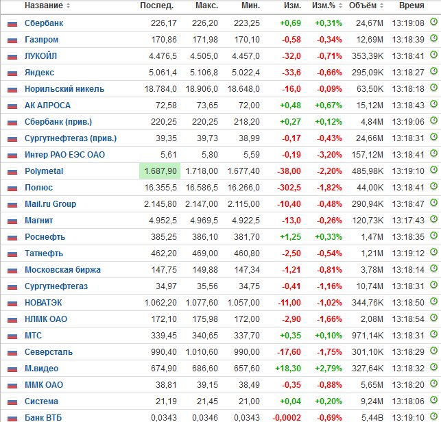Open the Магнит stock link
The width and height of the screenshot is (441, 422).
[x=39, y=221]
